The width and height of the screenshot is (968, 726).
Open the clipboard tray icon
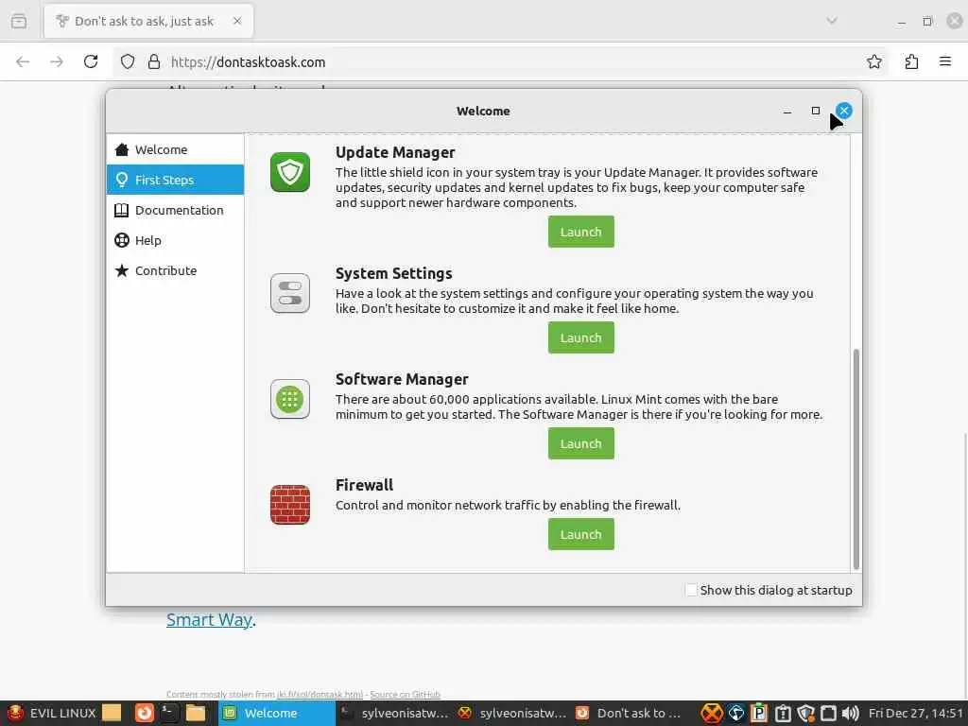click(783, 713)
